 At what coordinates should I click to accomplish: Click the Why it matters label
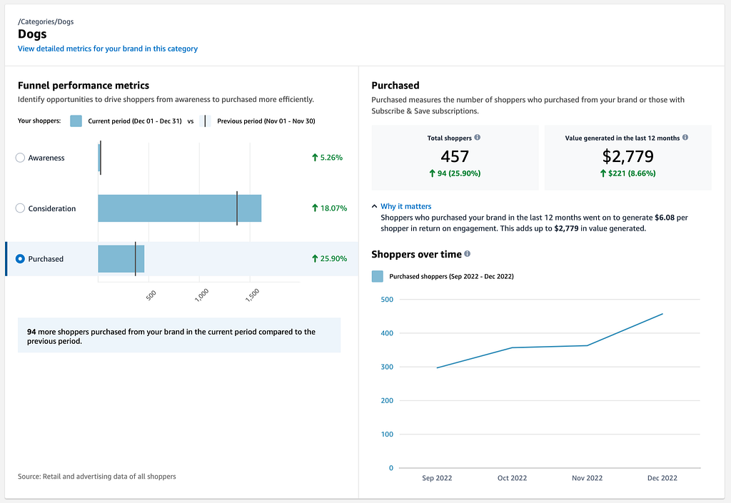pos(405,206)
